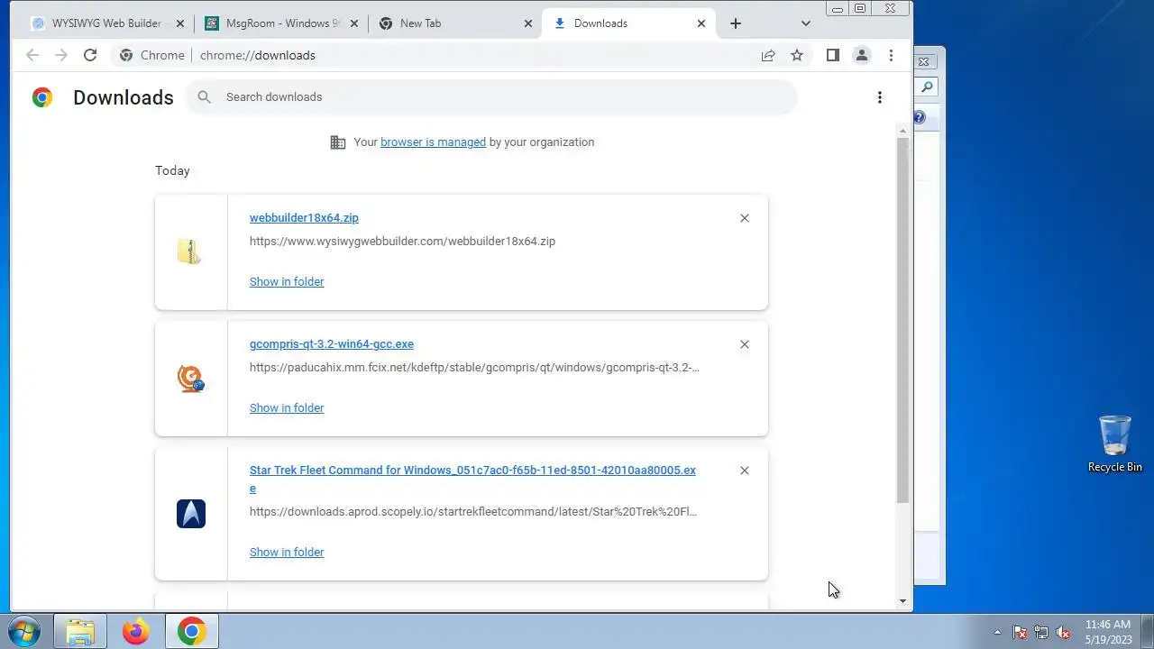The width and height of the screenshot is (1154, 649).
Task: Click the Chrome logo next to Downloads
Action: pyautogui.click(x=42, y=97)
